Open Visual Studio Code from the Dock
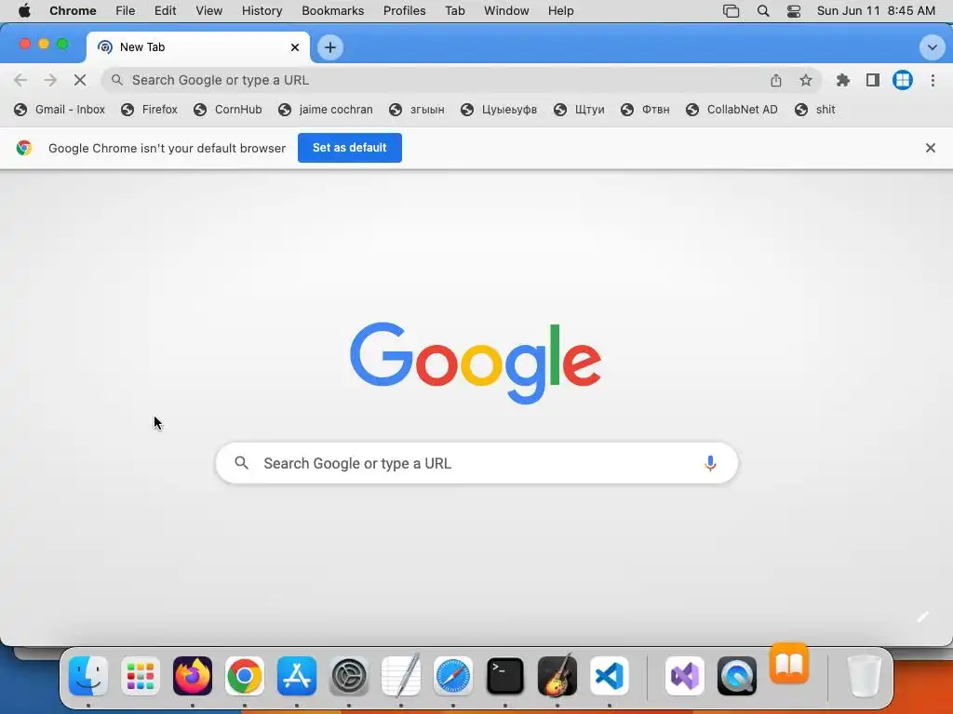The width and height of the screenshot is (953, 714). pos(610,676)
